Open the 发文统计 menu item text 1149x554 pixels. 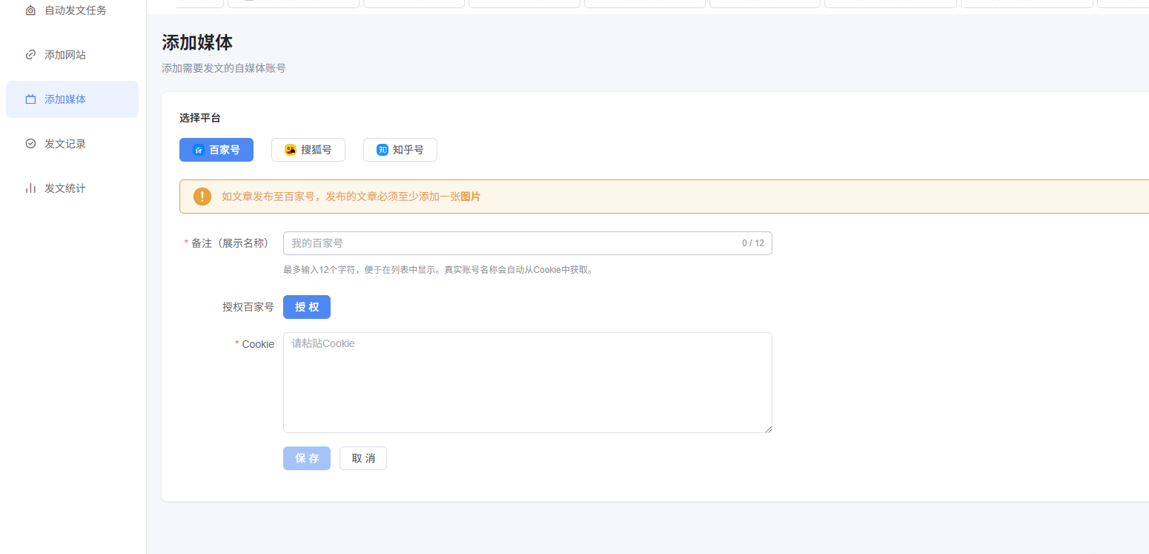coord(65,188)
